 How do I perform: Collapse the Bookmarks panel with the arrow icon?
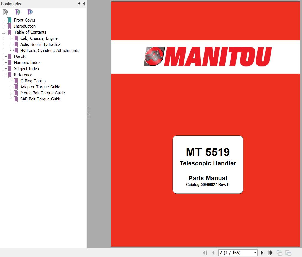(84, 4)
